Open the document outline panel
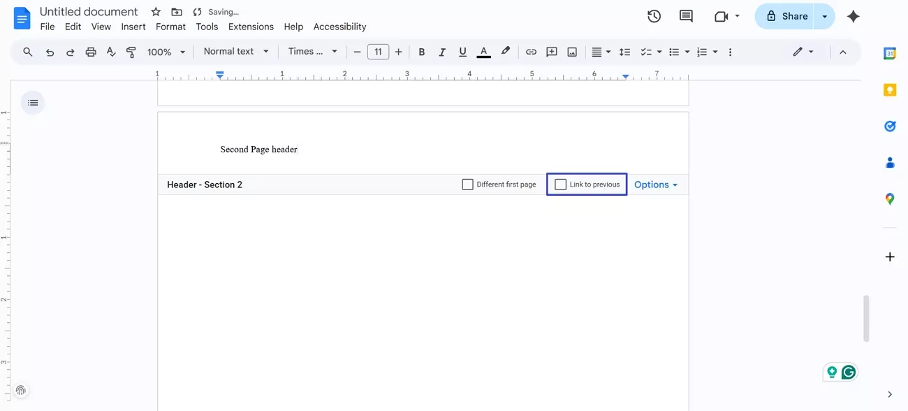This screenshot has height=411, width=908. (32, 102)
